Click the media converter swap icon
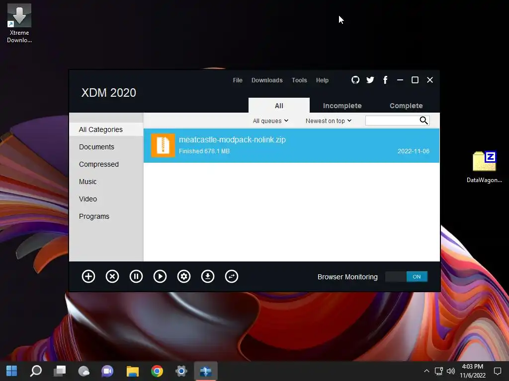 (x=232, y=276)
